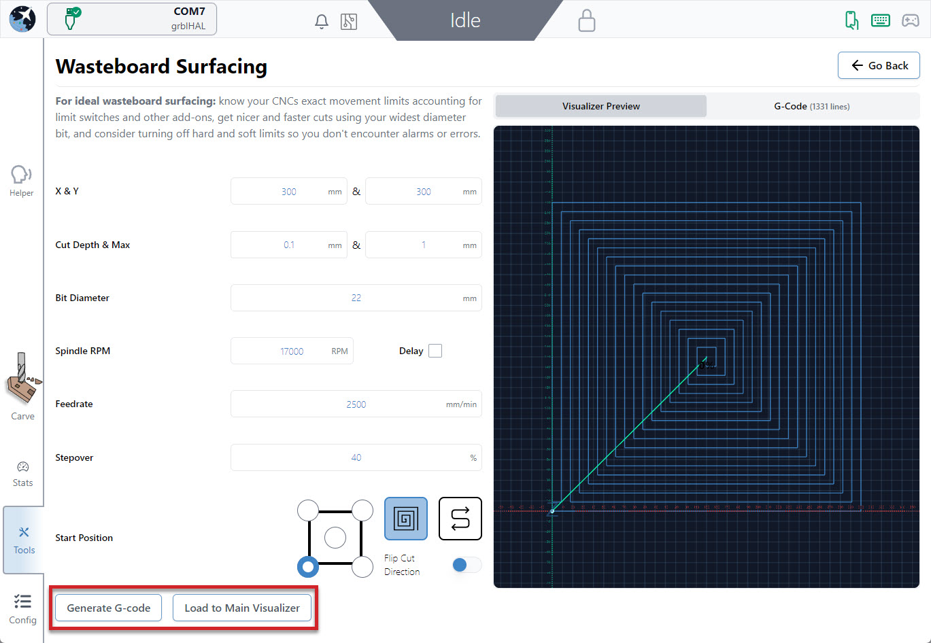The image size is (931, 643).
Task: Select the spiral cut pattern icon
Action: coord(406,519)
